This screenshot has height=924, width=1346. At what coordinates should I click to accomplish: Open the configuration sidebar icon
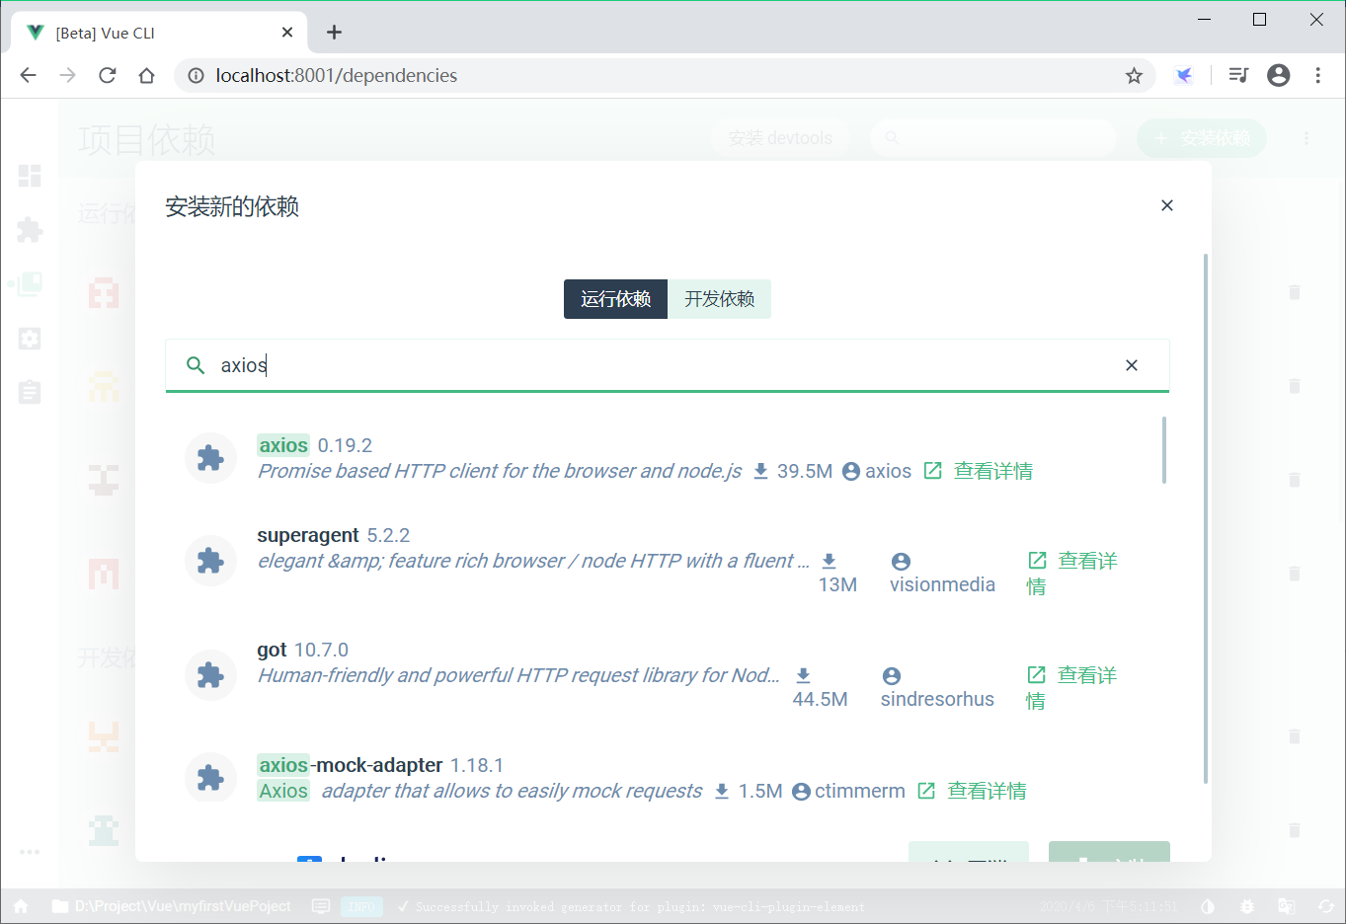pyautogui.click(x=30, y=339)
